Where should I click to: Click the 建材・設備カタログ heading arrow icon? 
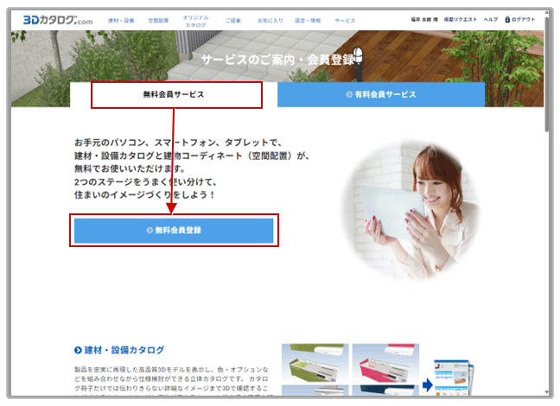(78, 350)
